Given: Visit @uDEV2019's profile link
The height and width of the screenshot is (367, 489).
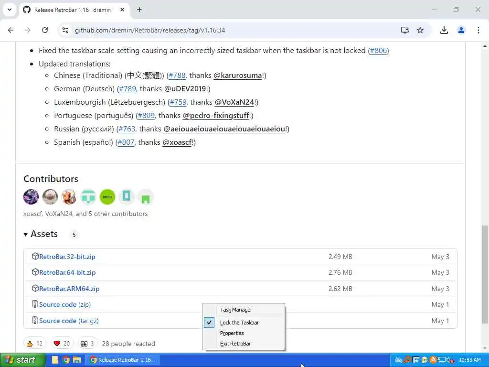Looking at the screenshot, I should (185, 89).
